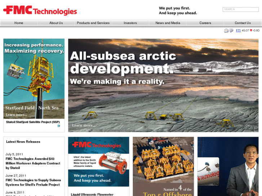Viewport: 262px width, 196px height.
Task: Open the $43 Million Workover Adapters news release
Action: pos(33,163)
